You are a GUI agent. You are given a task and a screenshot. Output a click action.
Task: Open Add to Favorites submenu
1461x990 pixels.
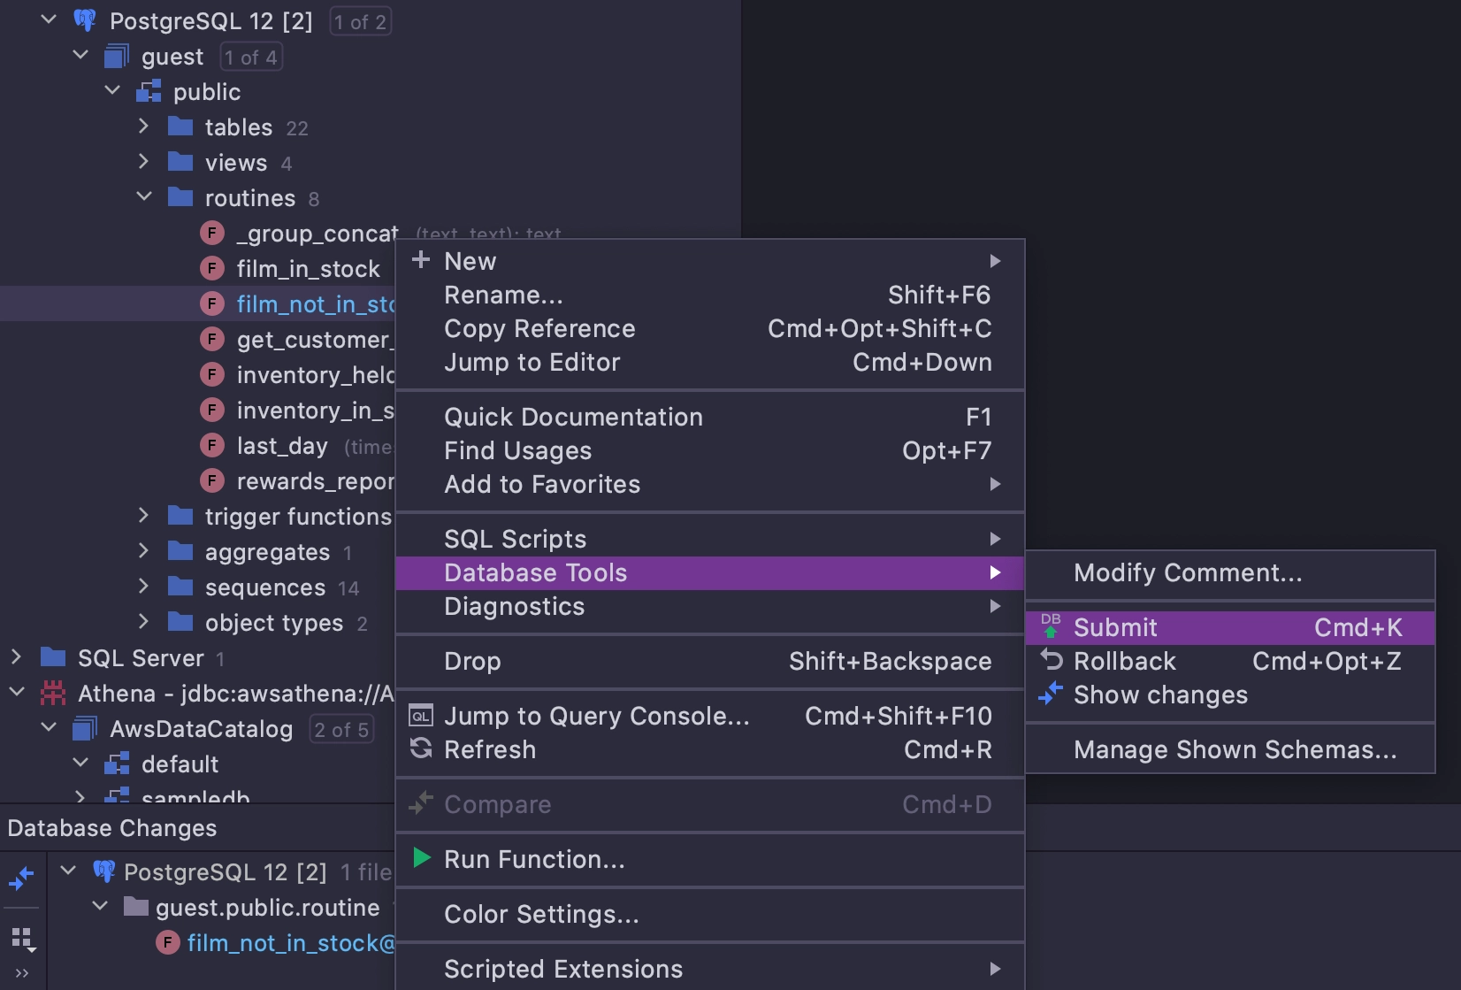pyautogui.click(x=710, y=484)
